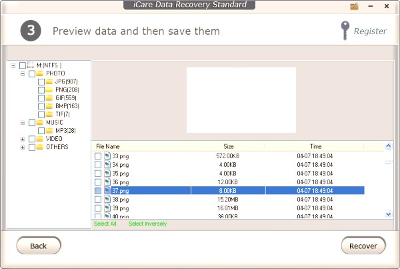This screenshot has height=269, width=400.
Task: Tick the JPG(907) checkbox
Action: pos(41,81)
